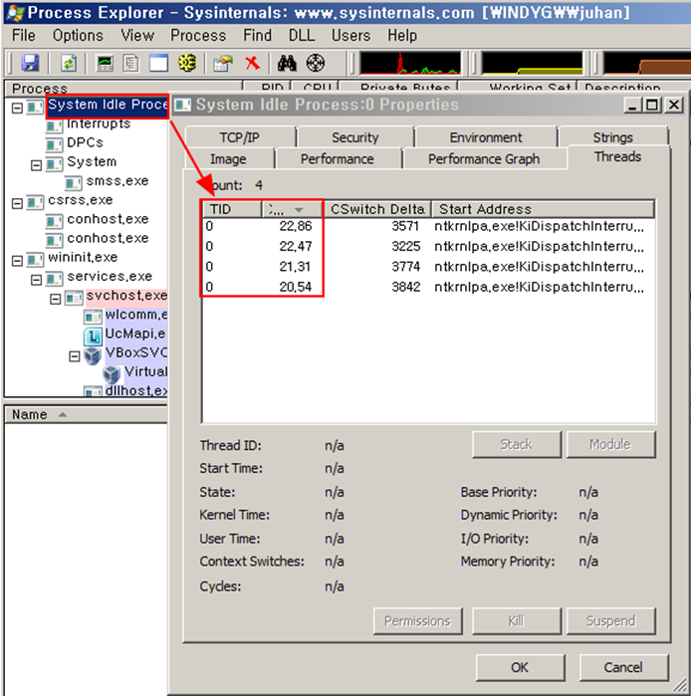Image resolution: width=691 pixels, height=696 pixels.
Task: Open the Users menu
Action: coord(351,35)
